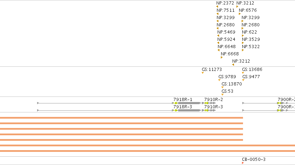Screen dimensions: 295x165
Task: Select the 7910R-2 transcript label
Action: [214, 100]
